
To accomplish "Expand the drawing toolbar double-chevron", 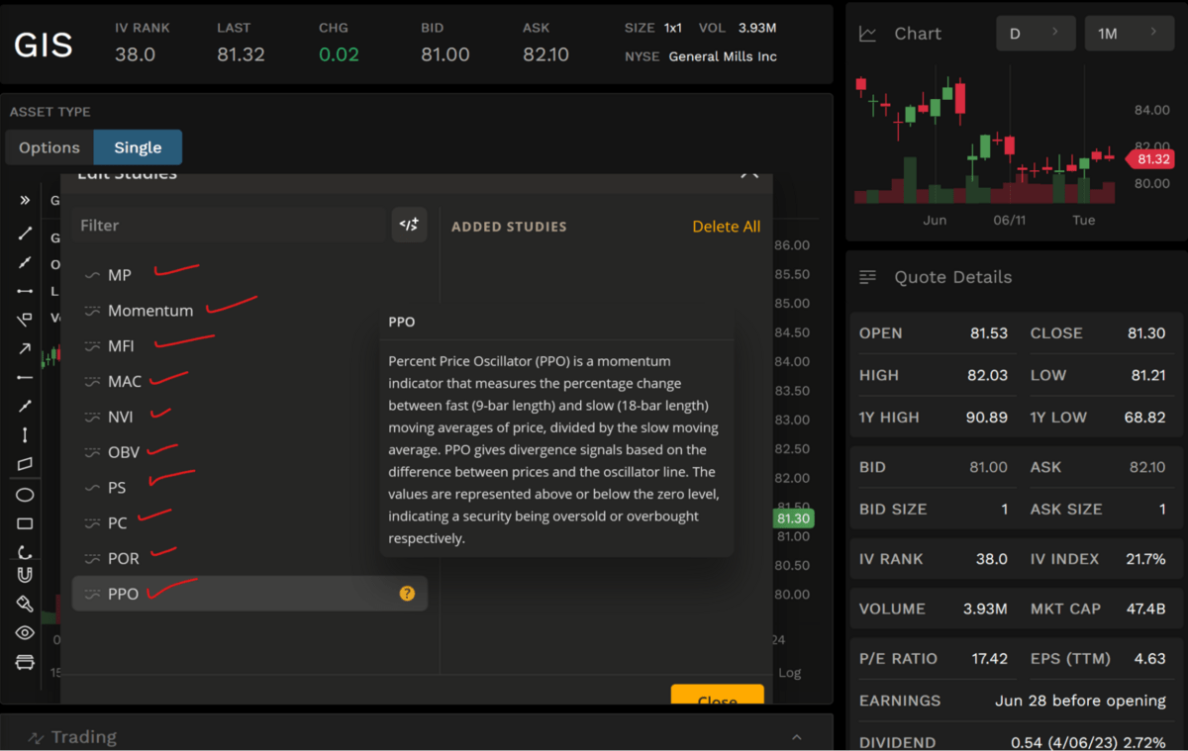I will pyautogui.click(x=25, y=200).
